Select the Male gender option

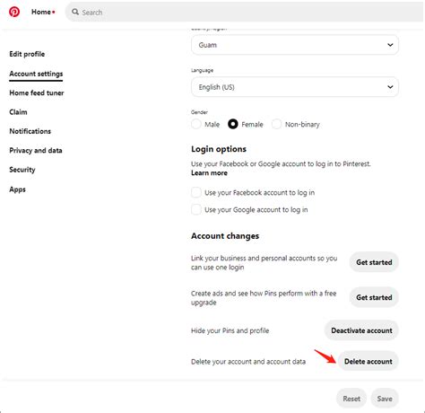click(x=196, y=124)
